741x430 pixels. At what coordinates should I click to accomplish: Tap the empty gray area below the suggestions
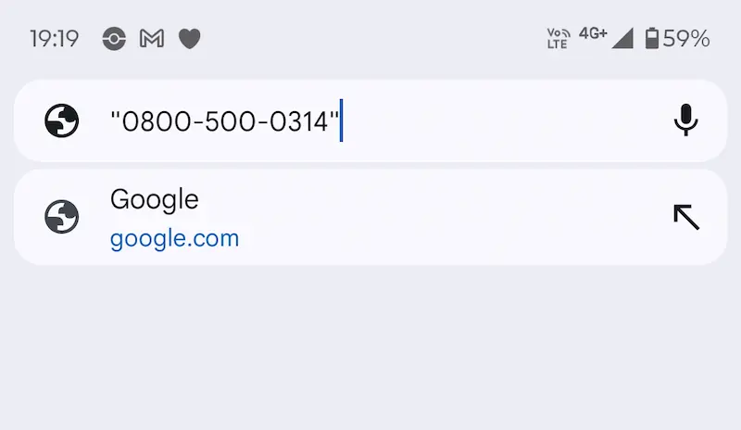(x=370, y=352)
